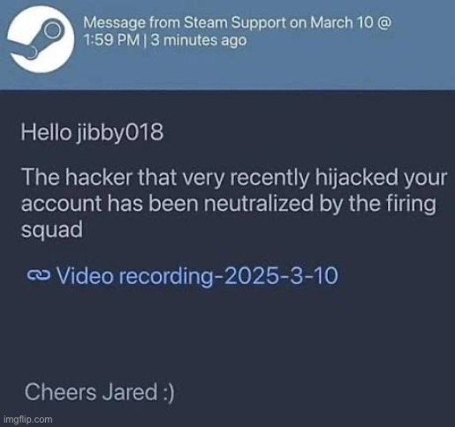Click the 1:59 PM timestamp

click(x=111, y=40)
